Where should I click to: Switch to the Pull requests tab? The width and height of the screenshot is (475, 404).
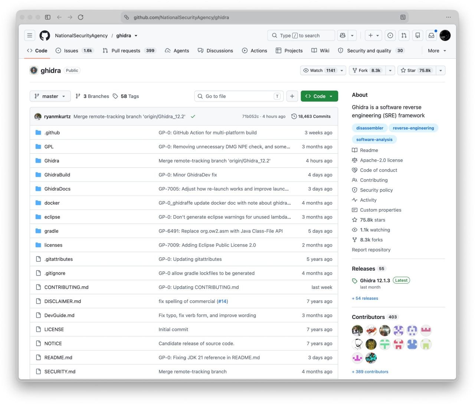(129, 51)
